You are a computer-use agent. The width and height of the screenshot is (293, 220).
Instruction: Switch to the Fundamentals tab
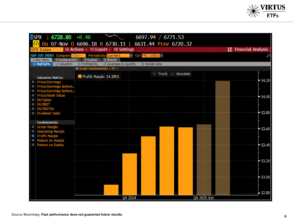point(67,60)
